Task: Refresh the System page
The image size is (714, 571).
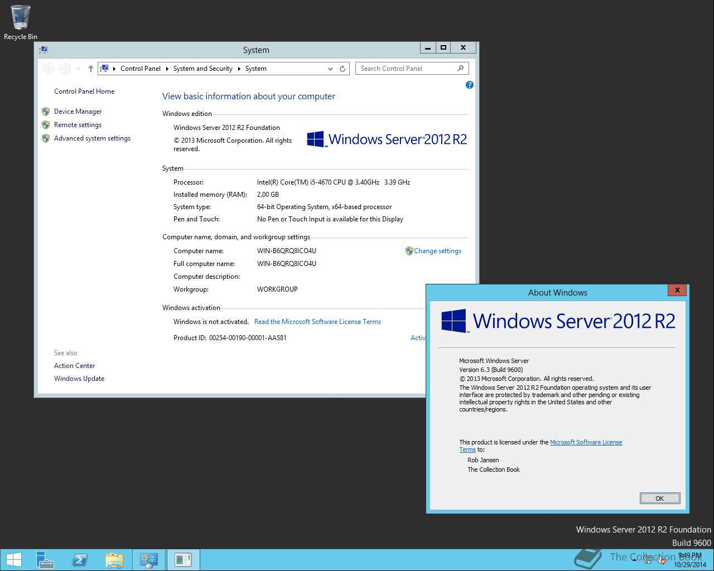Action: pyautogui.click(x=343, y=69)
